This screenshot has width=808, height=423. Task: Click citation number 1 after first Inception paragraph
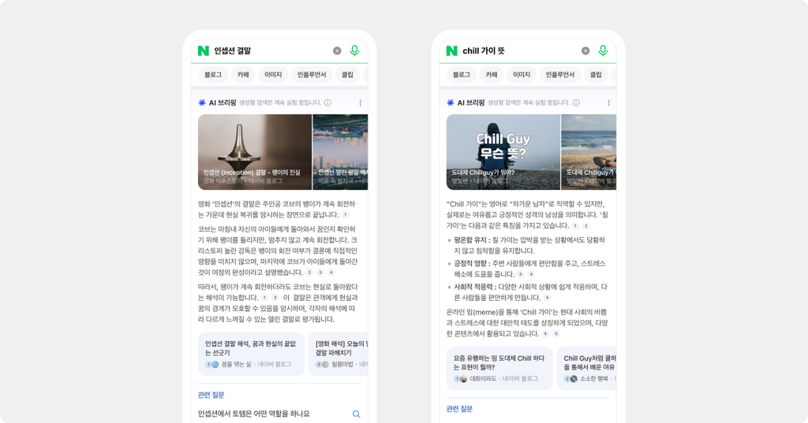pos(346,215)
